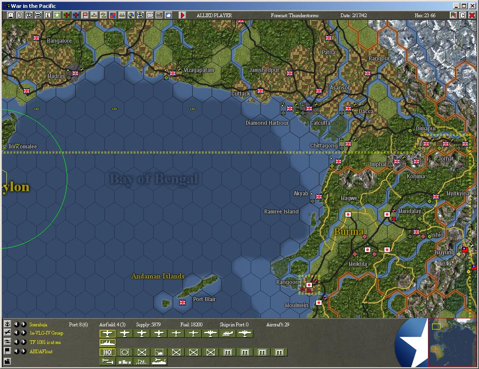Click the world minimap thumbnail
Viewport: 479px width, 369px height.
(452, 342)
